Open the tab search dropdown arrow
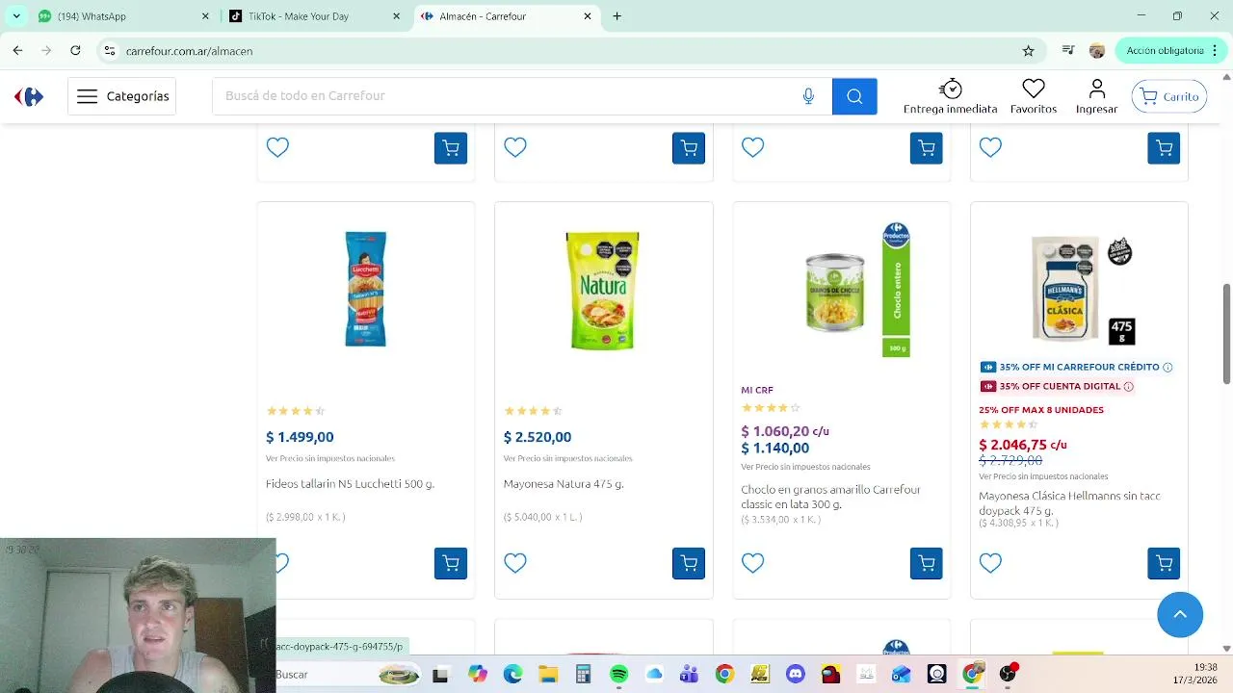1233x693 pixels. [x=16, y=16]
